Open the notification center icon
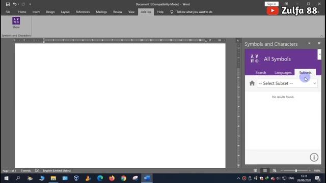 (x=317, y=178)
